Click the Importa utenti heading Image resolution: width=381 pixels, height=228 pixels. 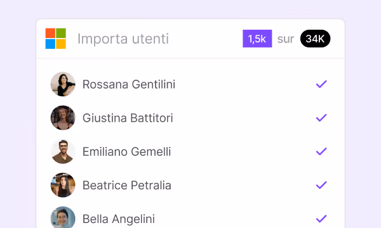[x=123, y=39]
